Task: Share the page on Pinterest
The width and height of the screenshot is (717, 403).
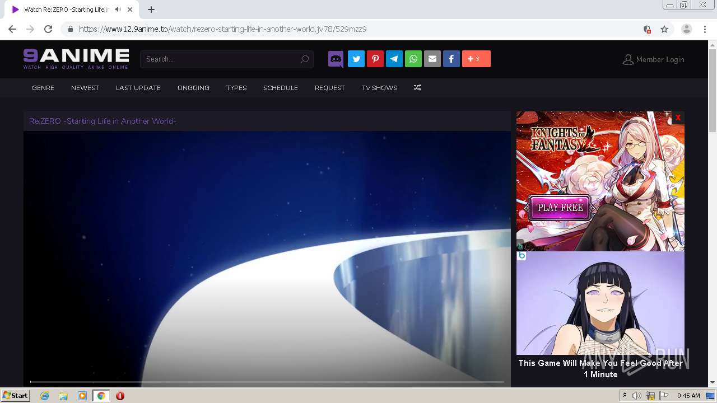Action: pyautogui.click(x=375, y=59)
